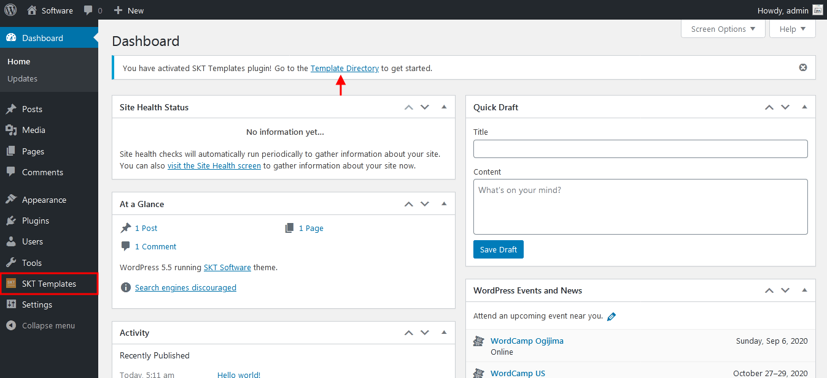827x378 pixels.
Task: Open the visit the Site Health screen link
Action: click(x=214, y=165)
